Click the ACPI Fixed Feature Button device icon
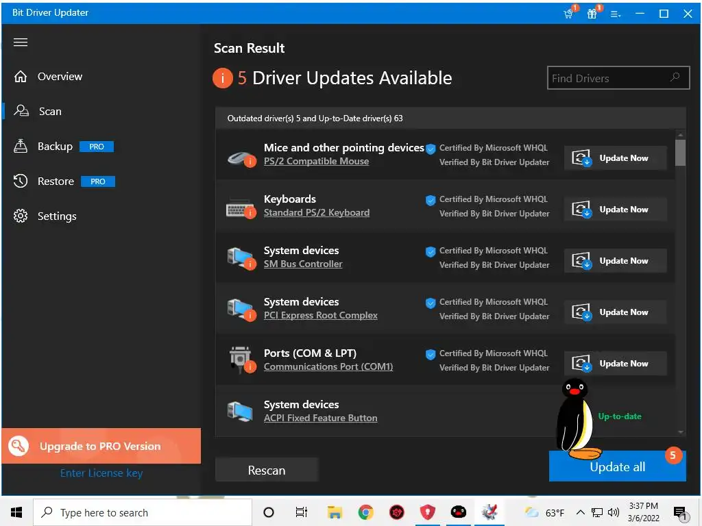Screen dimensions: 702x526 (x=239, y=412)
